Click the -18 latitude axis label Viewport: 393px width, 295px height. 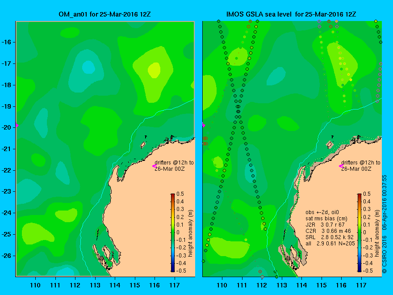point(7,85)
